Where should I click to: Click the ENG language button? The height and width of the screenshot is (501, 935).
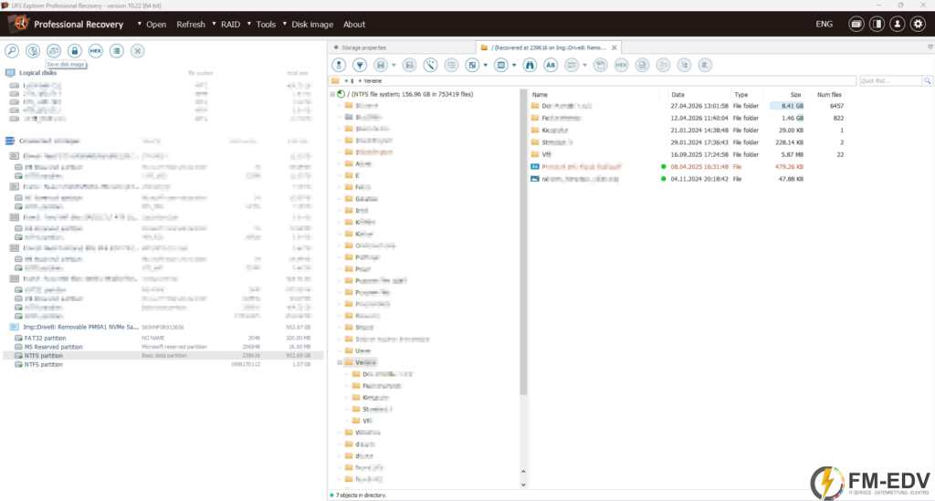[x=825, y=24]
